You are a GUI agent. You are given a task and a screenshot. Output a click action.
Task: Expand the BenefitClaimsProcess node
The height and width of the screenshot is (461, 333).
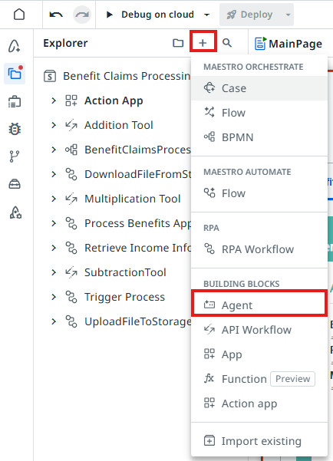tap(54, 150)
